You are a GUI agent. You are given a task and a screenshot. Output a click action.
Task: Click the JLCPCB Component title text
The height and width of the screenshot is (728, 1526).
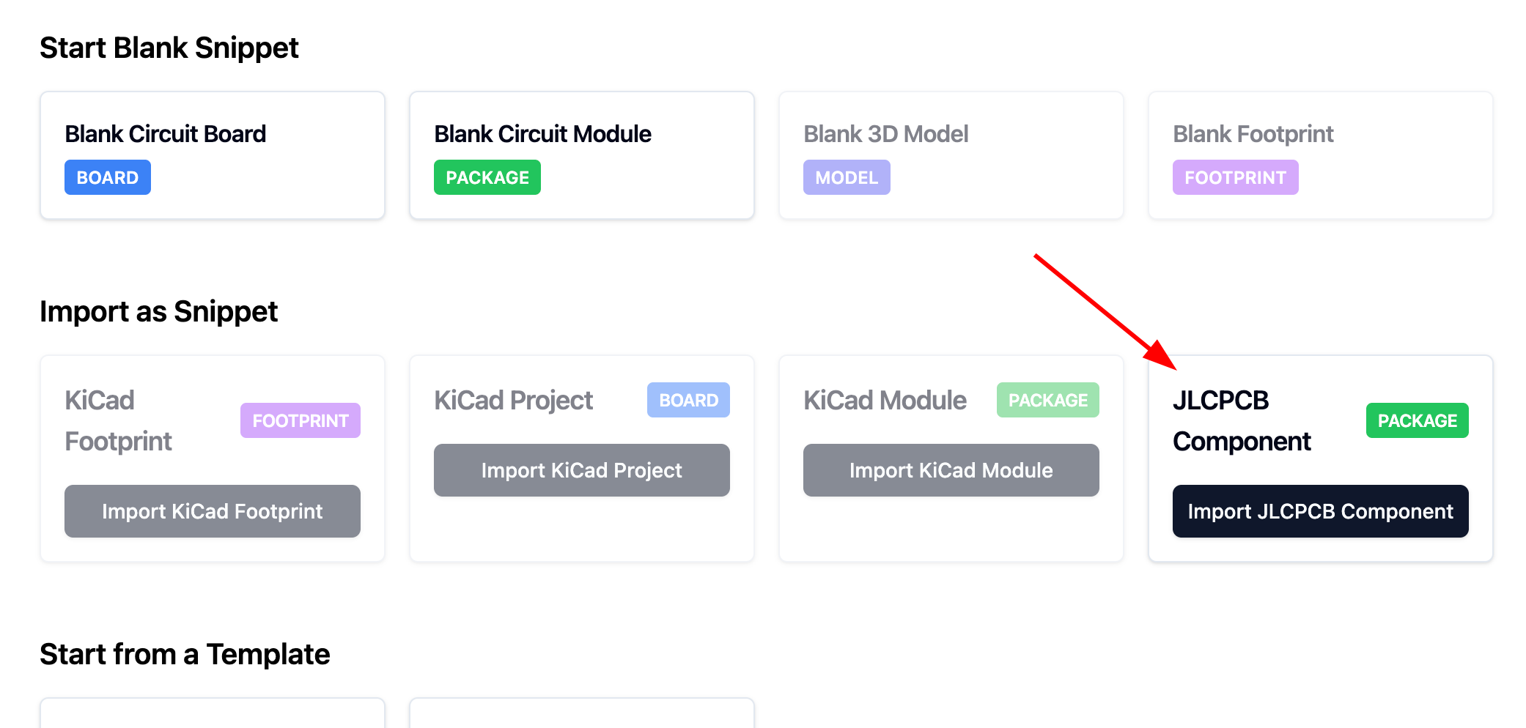pyautogui.click(x=1242, y=421)
